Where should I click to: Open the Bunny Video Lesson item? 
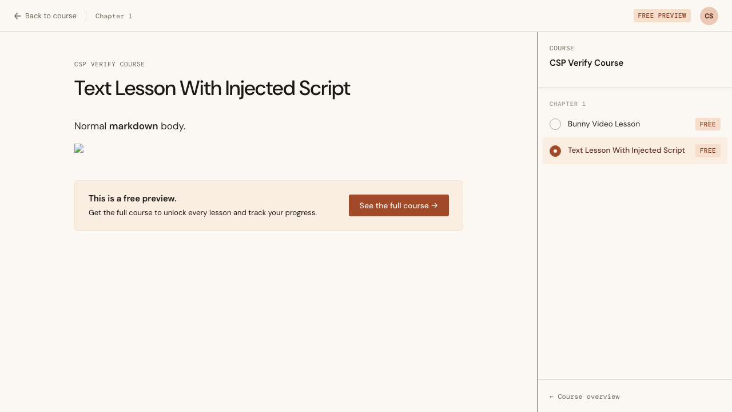point(635,124)
